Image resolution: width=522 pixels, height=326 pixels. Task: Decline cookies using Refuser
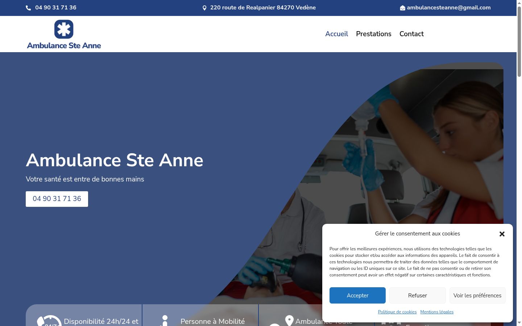click(x=418, y=296)
